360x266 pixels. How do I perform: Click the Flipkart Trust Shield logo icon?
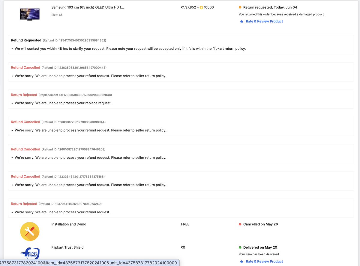pyautogui.click(x=30, y=254)
